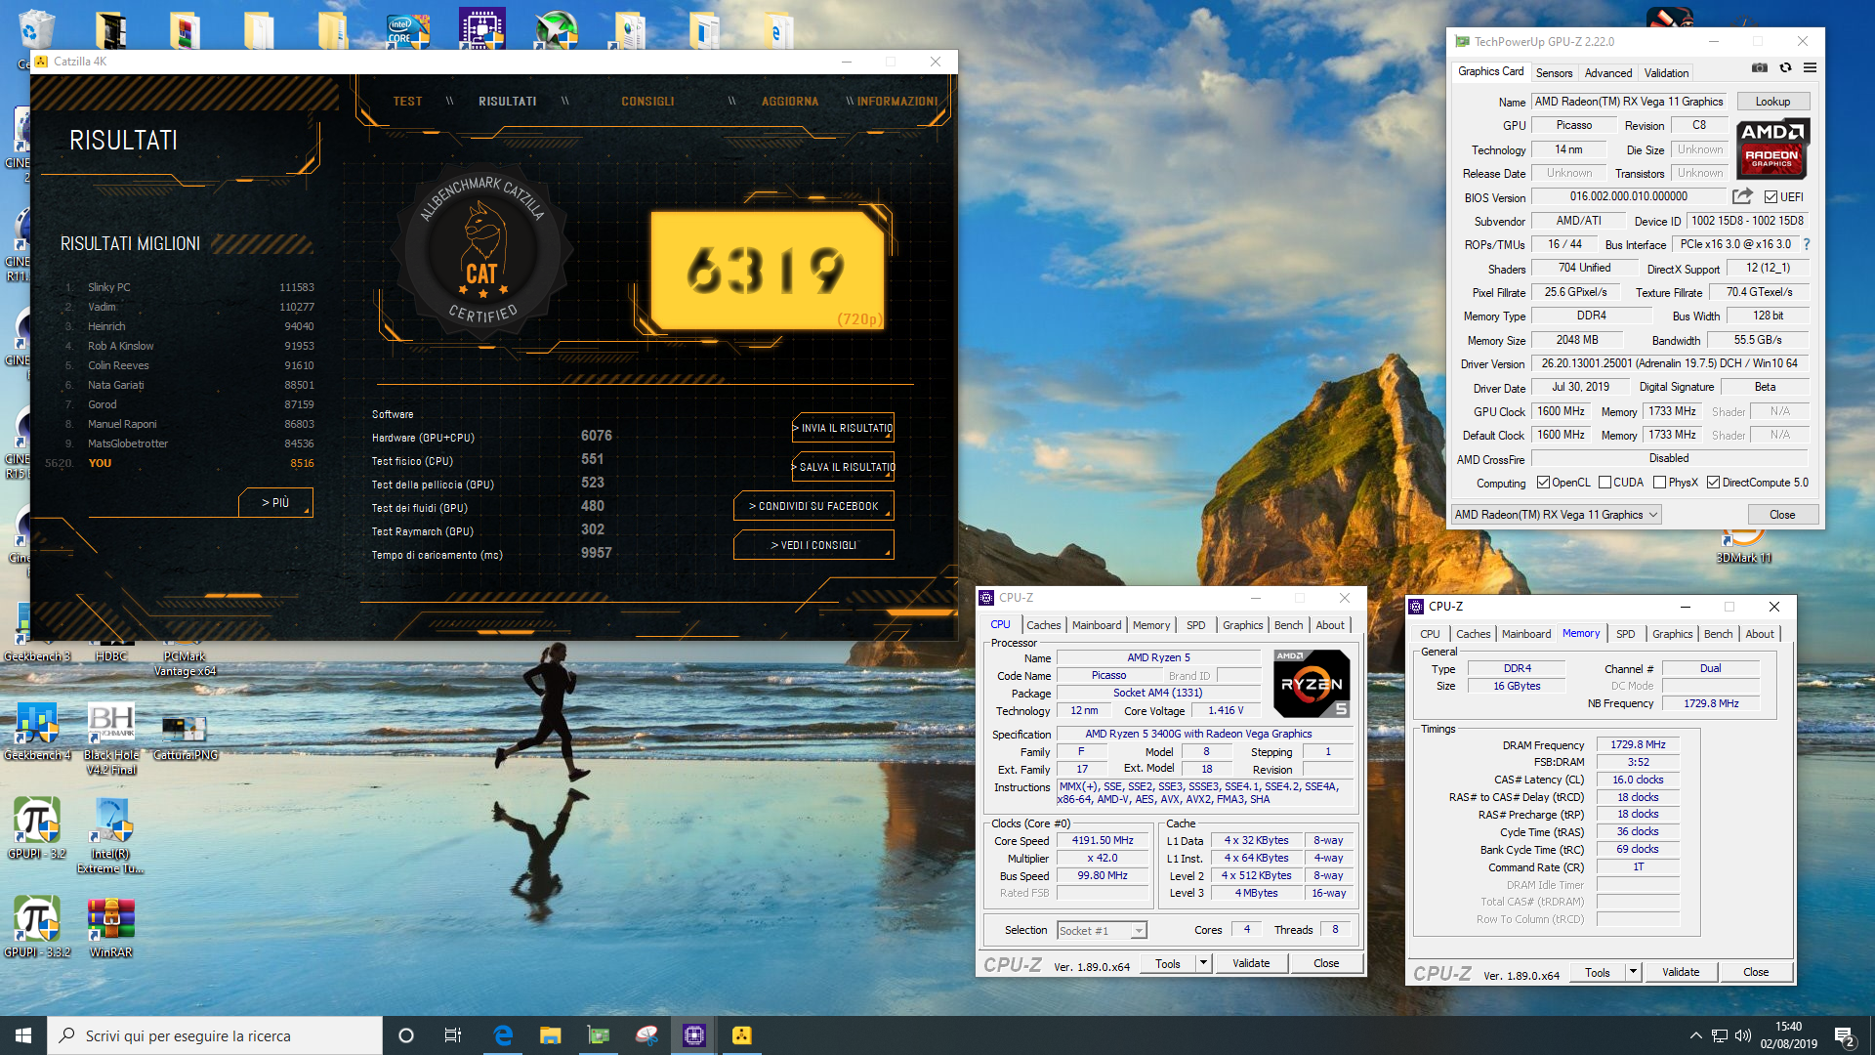Viewport: 1875px width, 1055px height.
Task: Open Intel(R) Extreme Tuning shortcut
Action: click(111, 836)
